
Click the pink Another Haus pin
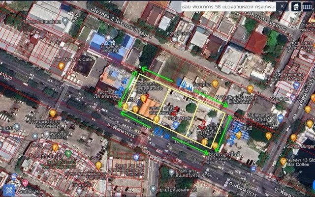(25, 183)
